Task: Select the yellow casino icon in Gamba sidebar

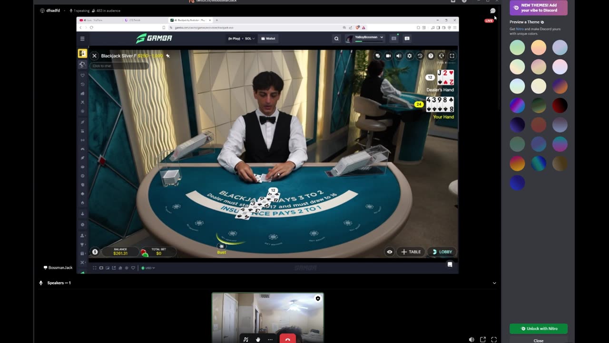Action: (82, 53)
